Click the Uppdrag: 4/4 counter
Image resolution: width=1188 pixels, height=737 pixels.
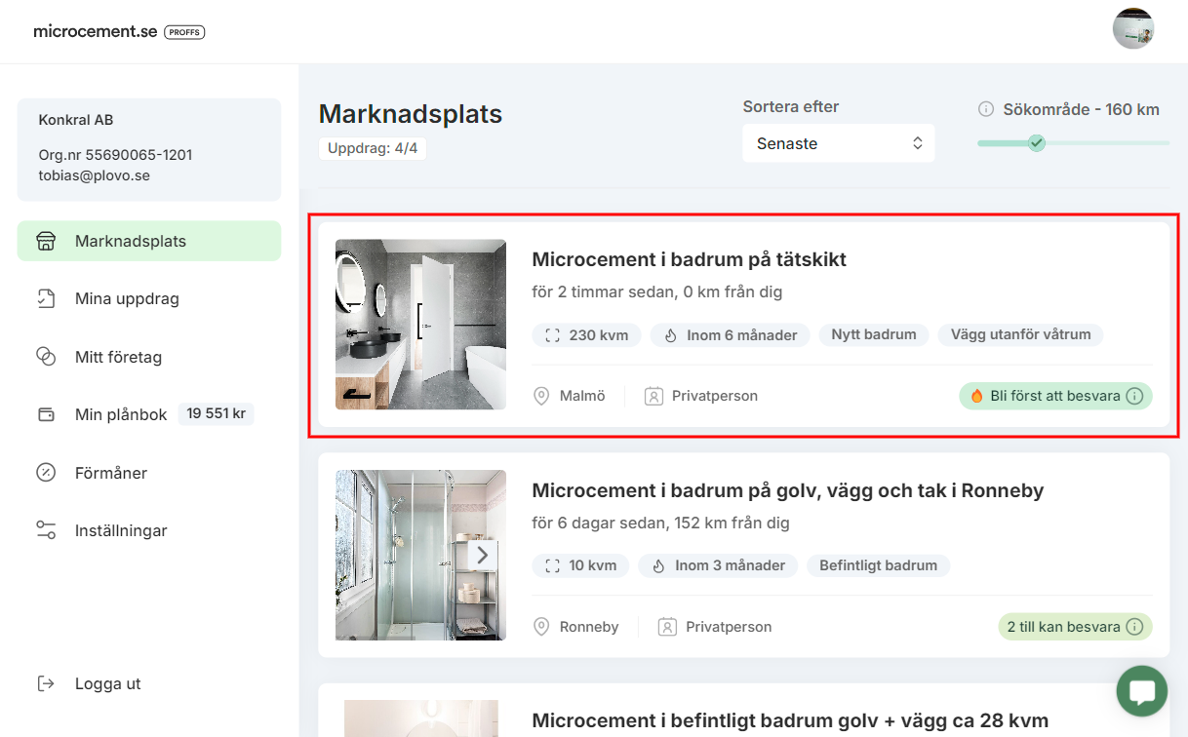(x=373, y=149)
